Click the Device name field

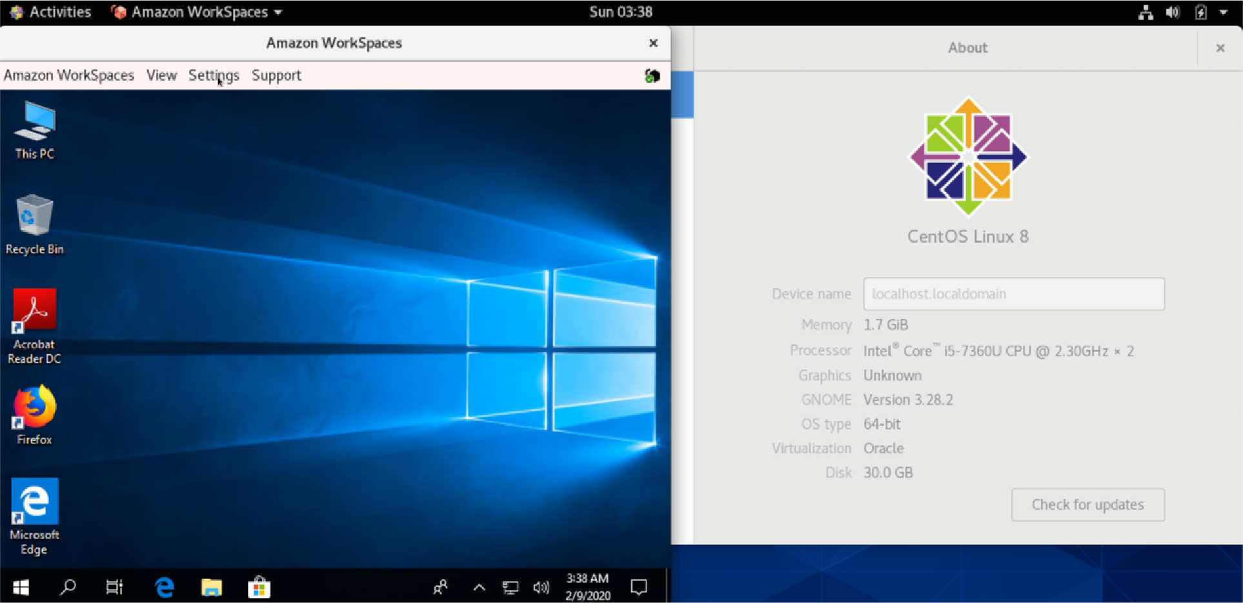click(1014, 294)
